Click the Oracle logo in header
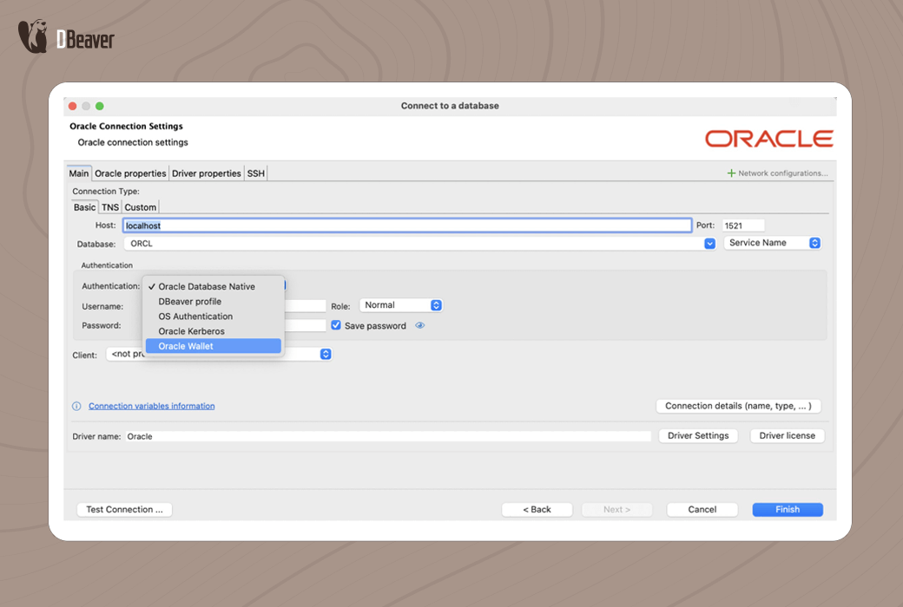Screen dimensions: 903x607 (x=768, y=139)
